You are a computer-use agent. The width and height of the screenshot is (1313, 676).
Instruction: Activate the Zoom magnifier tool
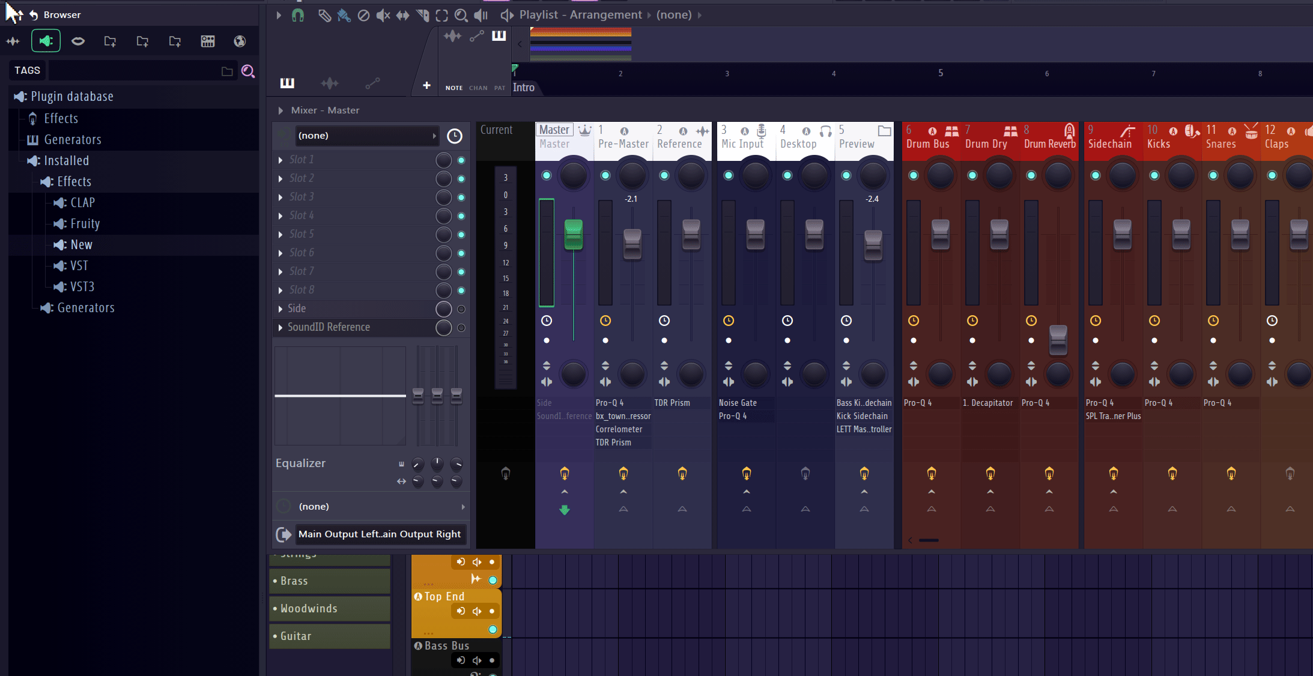pos(461,15)
